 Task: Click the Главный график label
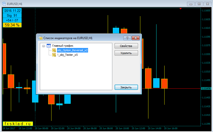(x=63, y=46)
